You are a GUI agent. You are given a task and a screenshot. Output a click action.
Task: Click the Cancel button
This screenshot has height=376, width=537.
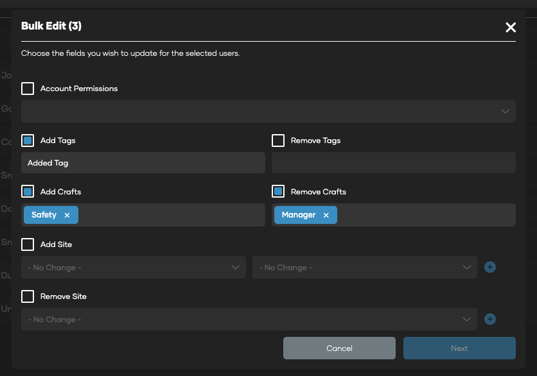(339, 348)
